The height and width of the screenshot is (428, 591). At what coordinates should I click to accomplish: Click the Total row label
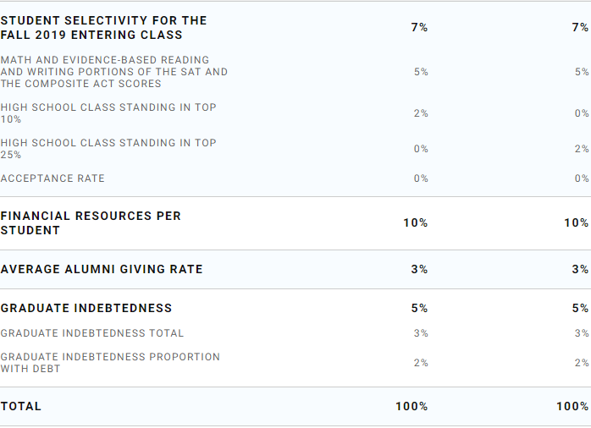pos(21,407)
